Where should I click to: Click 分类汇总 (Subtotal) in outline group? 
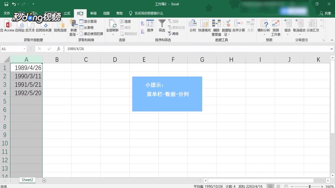[x=313, y=26]
